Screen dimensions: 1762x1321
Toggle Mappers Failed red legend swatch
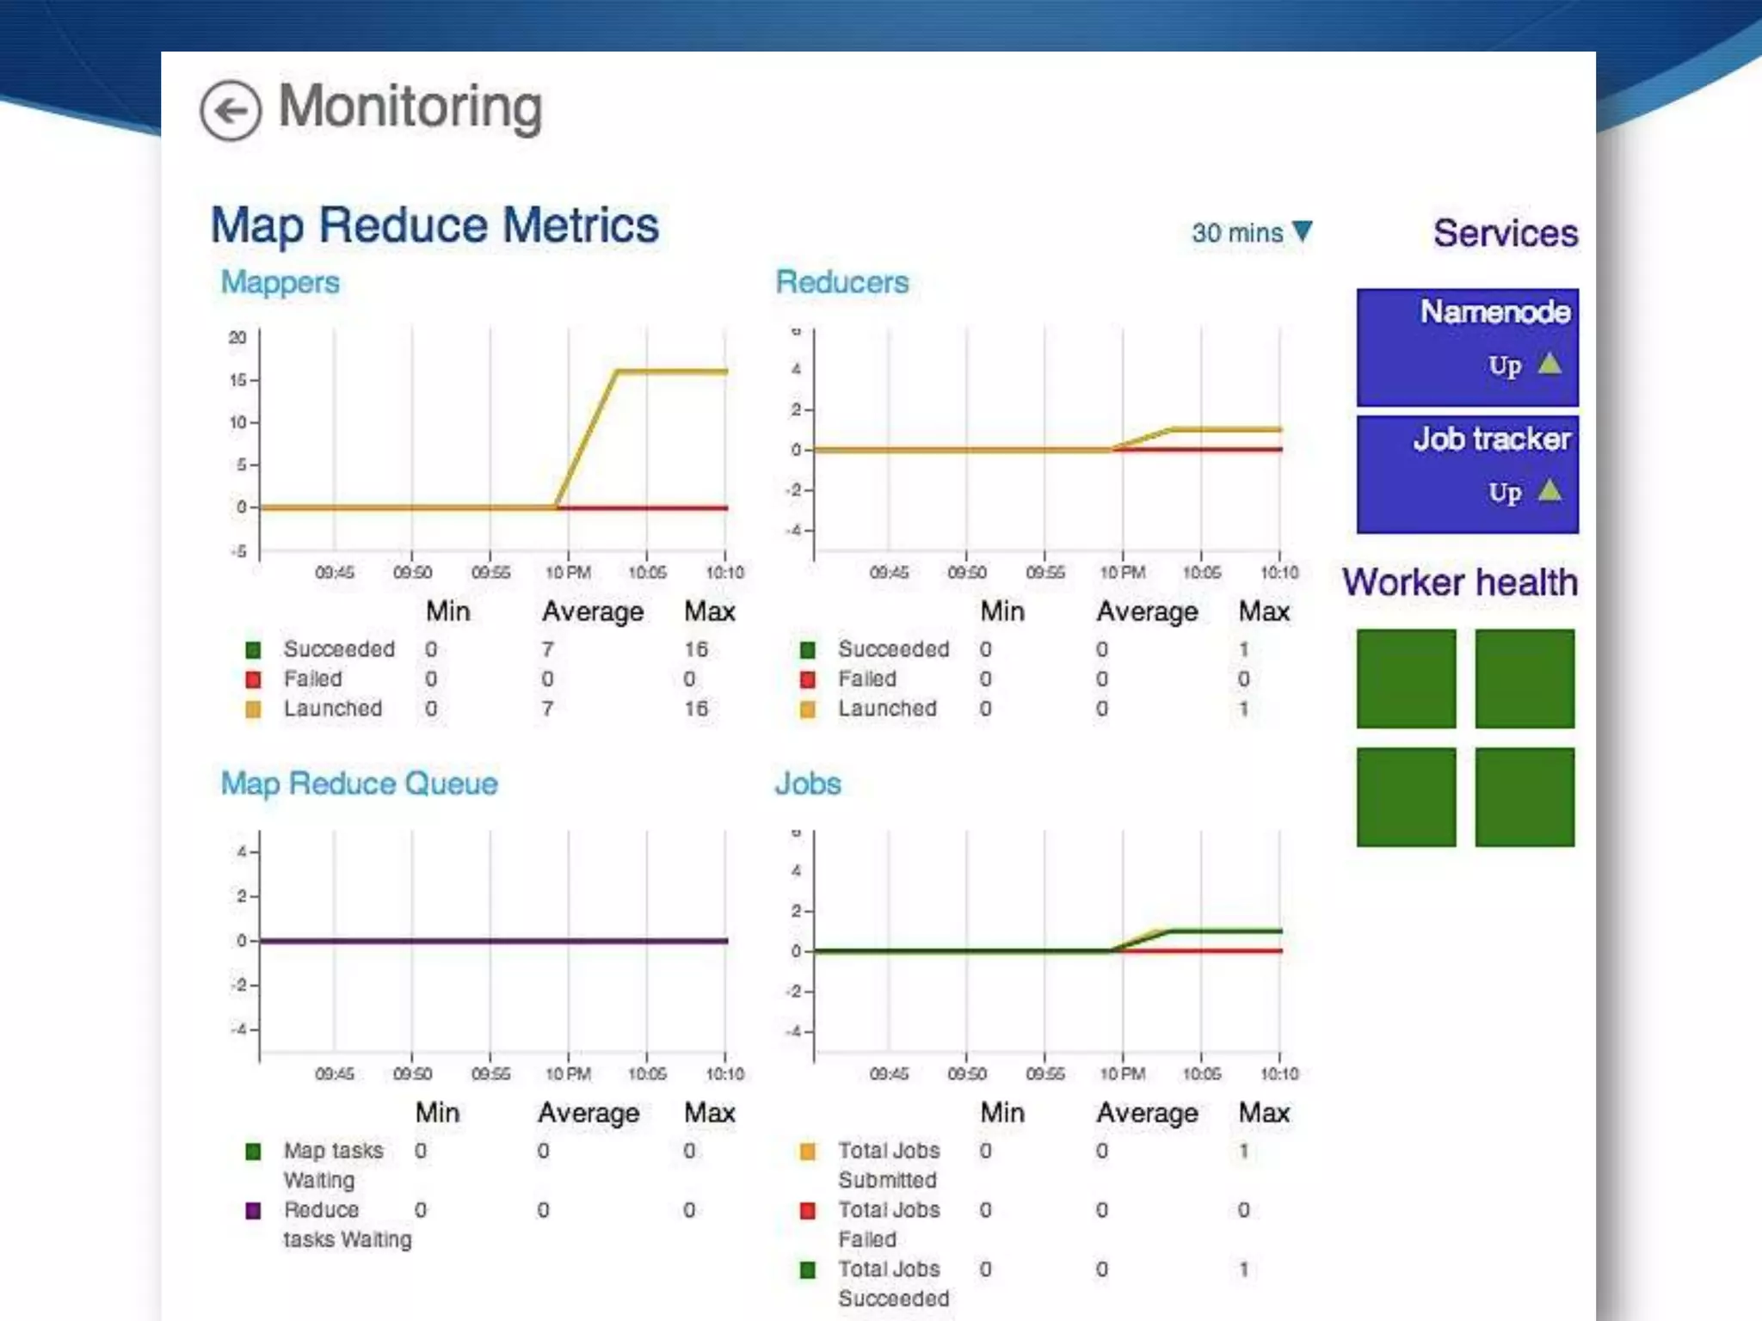click(253, 679)
